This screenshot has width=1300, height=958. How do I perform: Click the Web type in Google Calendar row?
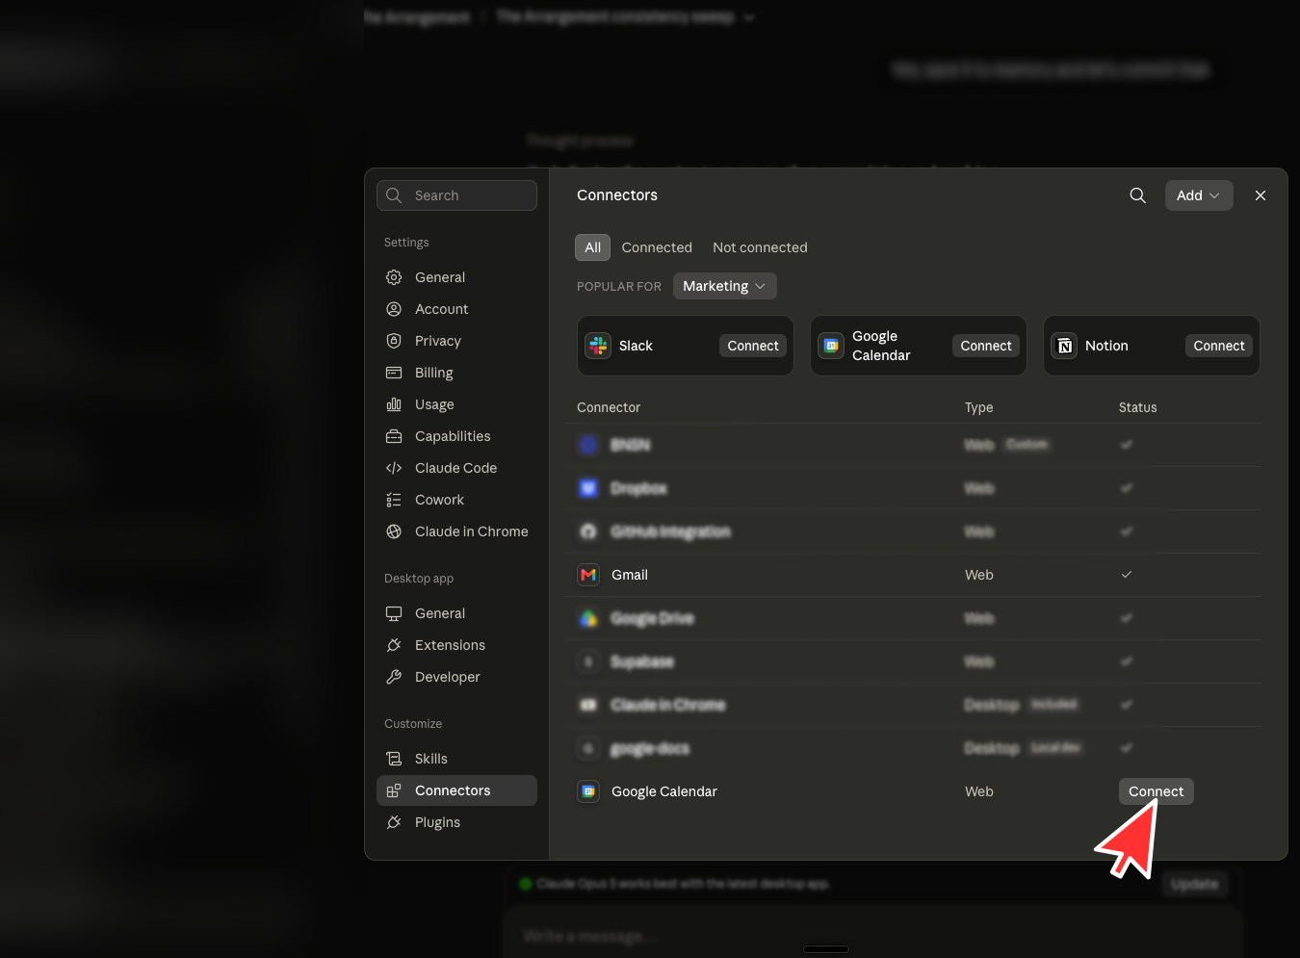(979, 791)
